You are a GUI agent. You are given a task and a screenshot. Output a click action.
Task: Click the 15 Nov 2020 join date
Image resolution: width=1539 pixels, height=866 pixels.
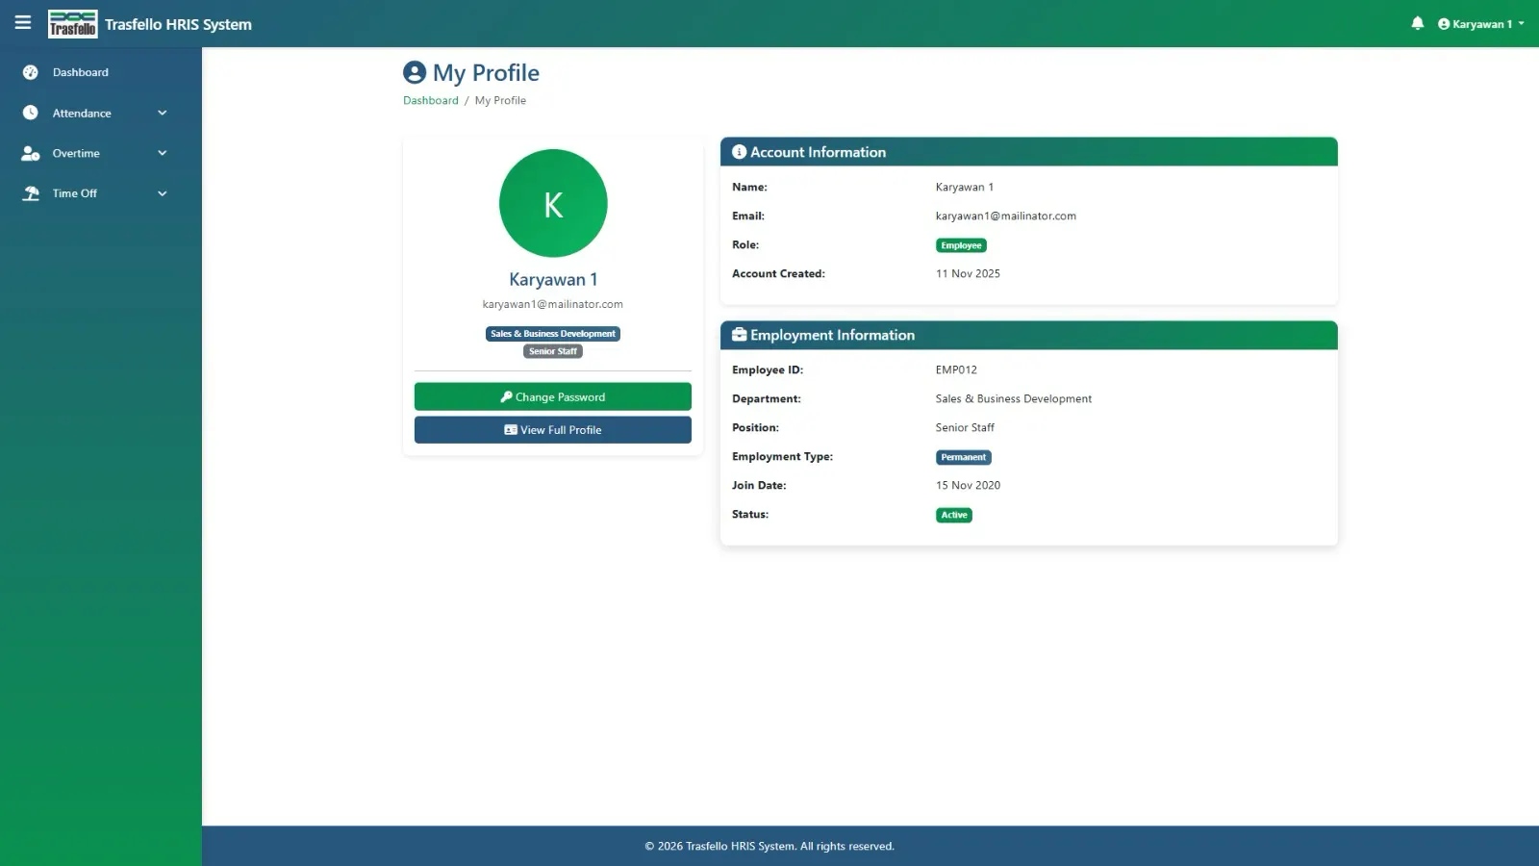tap(968, 485)
